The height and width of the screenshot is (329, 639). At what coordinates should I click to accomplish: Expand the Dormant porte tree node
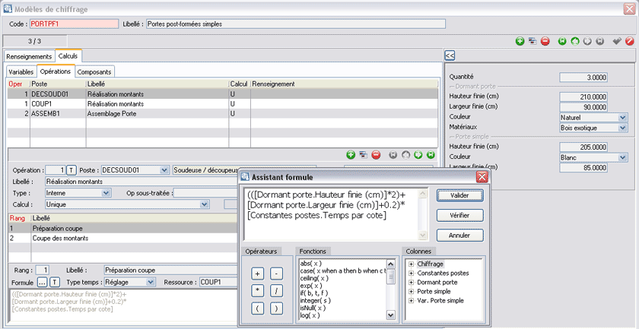tap(412, 282)
